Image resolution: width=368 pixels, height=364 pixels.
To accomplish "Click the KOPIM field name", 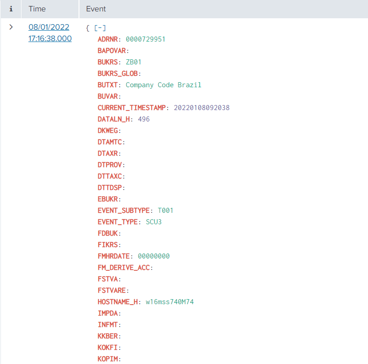I will 108,359.
